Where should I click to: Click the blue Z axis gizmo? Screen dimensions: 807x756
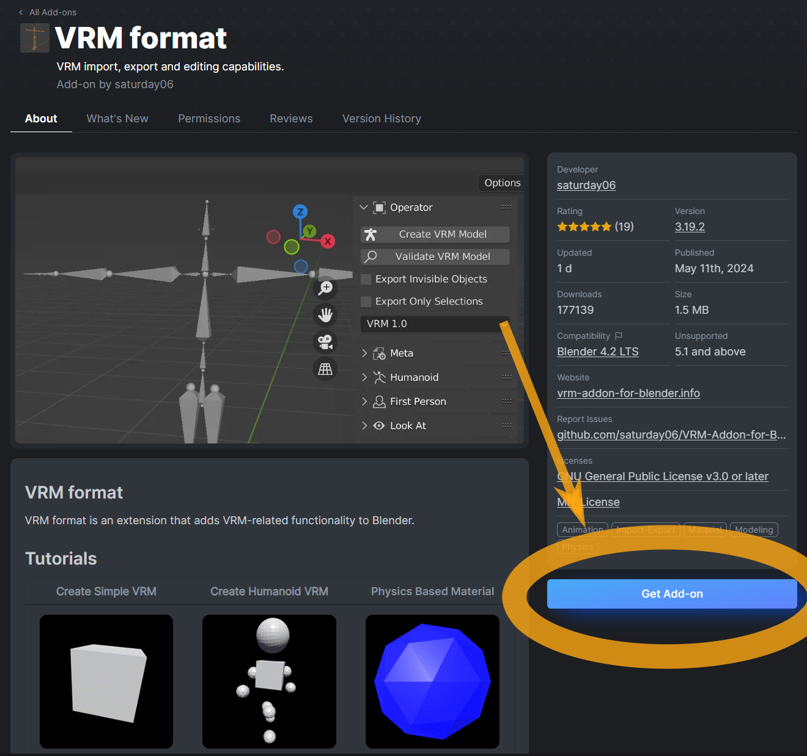pyautogui.click(x=300, y=212)
